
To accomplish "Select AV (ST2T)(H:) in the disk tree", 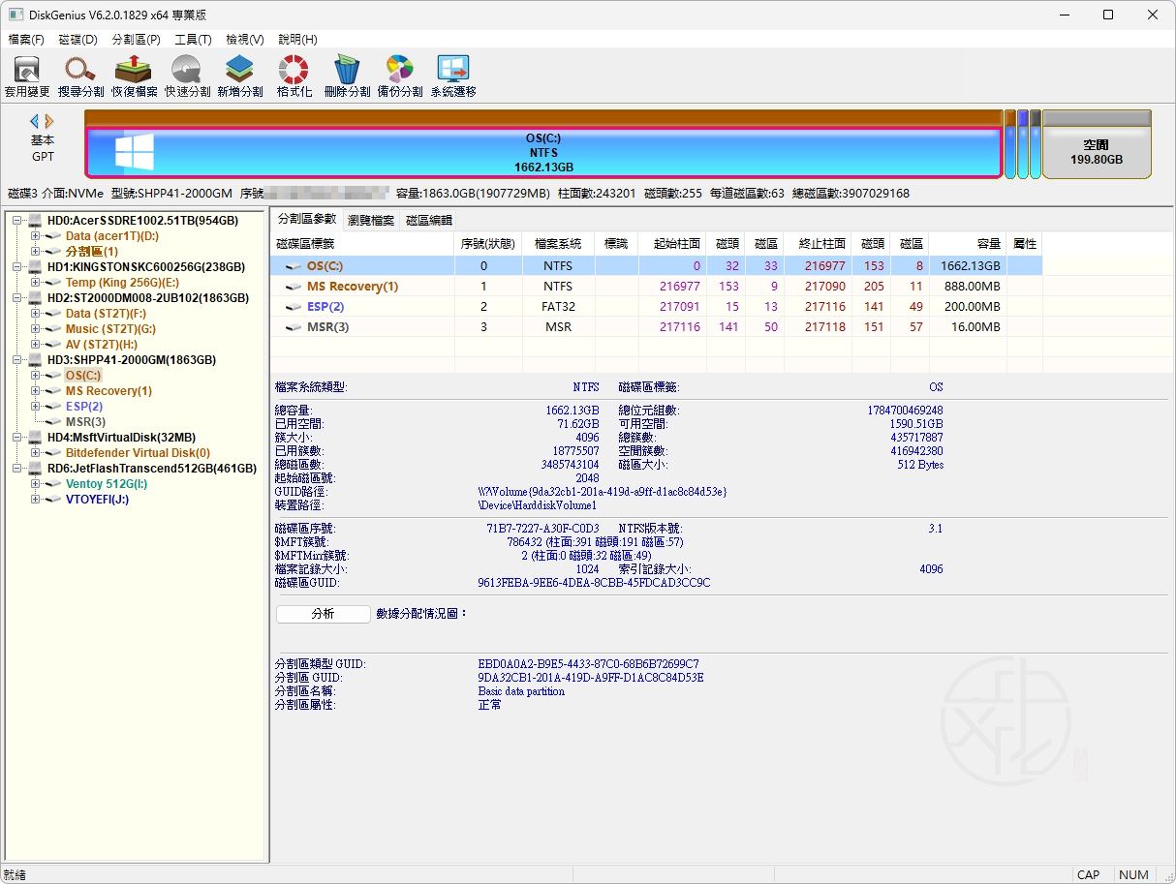I will point(102,345).
